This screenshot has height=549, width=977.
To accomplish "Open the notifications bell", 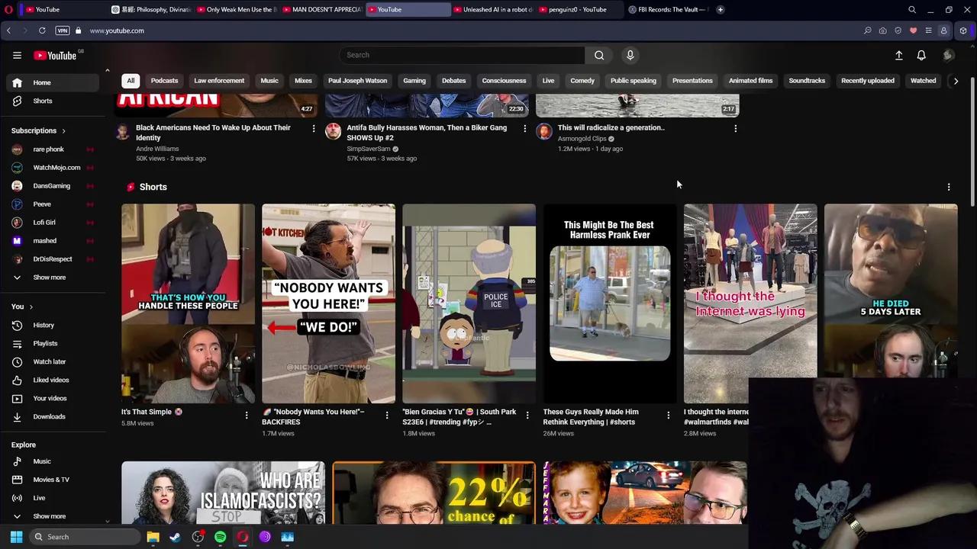I will click(x=921, y=55).
